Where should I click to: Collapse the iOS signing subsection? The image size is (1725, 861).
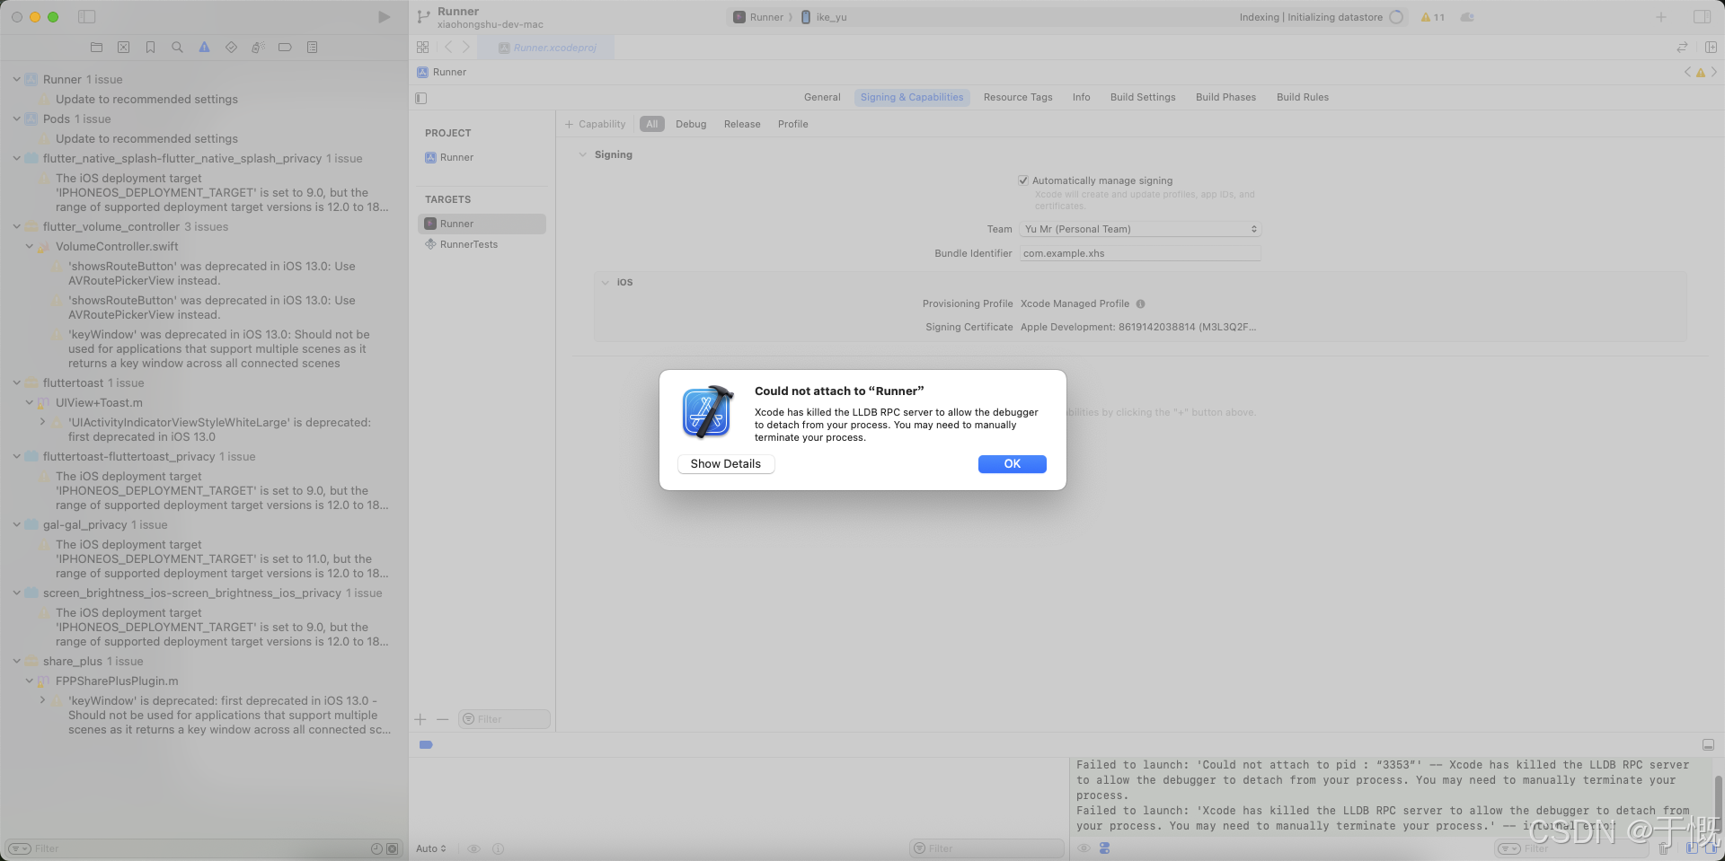(x=605, y=282)
